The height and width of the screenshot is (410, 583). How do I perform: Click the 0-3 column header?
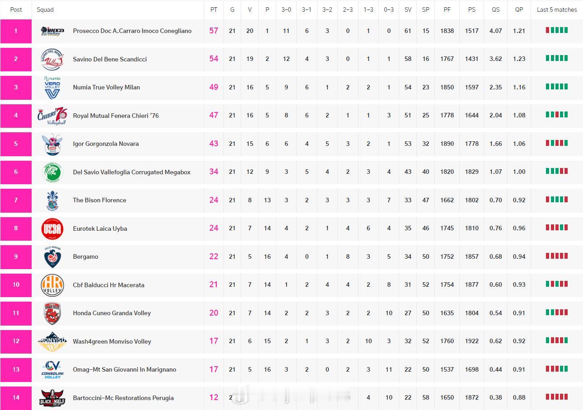pyautogui.click(x=389, y=9)
